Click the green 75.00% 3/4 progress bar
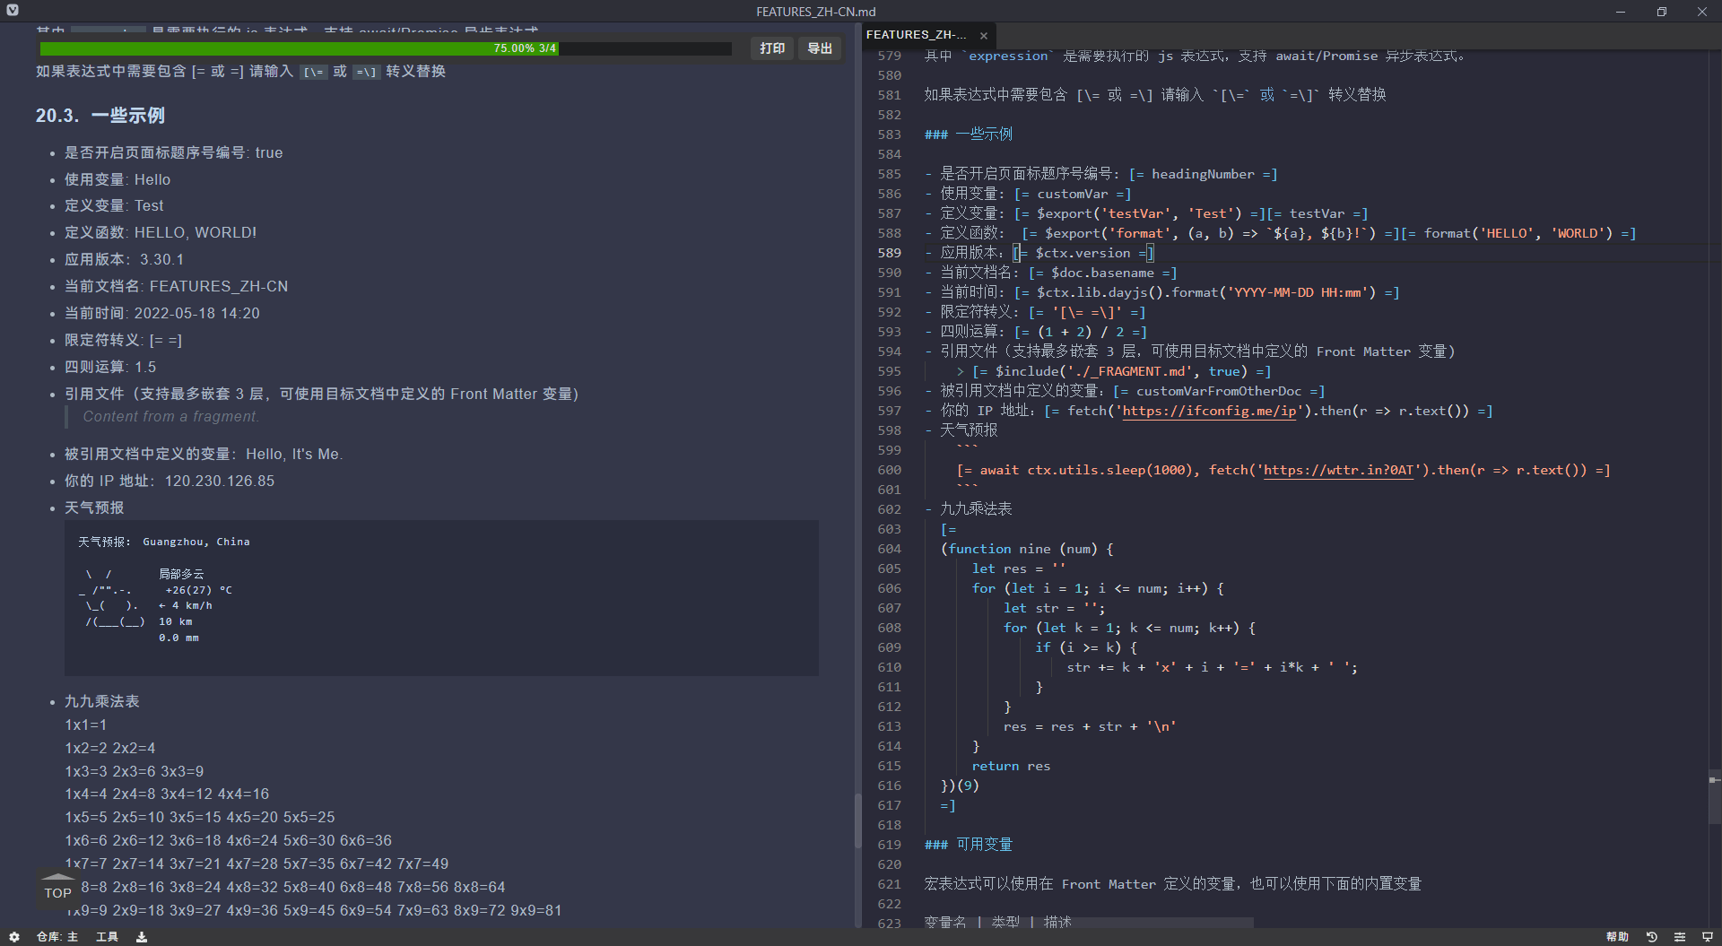 pos(300,48)
